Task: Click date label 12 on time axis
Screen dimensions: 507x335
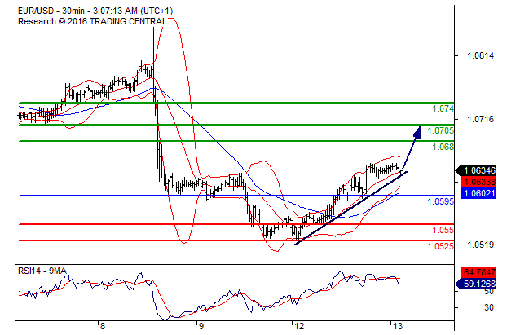Action: tap(299, 326)
